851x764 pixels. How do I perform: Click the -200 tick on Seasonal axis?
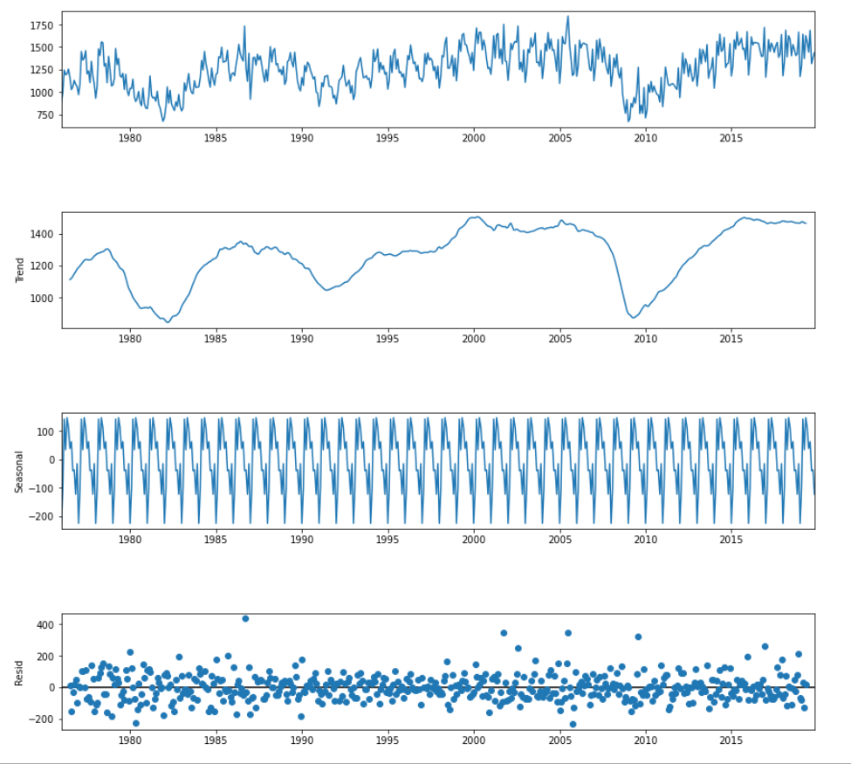40,517
